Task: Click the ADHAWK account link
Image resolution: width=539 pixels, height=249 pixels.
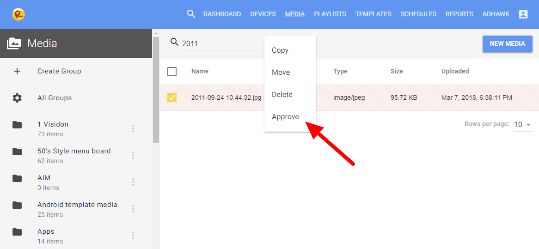Action: pyautogui.click(x=496, y=14)
